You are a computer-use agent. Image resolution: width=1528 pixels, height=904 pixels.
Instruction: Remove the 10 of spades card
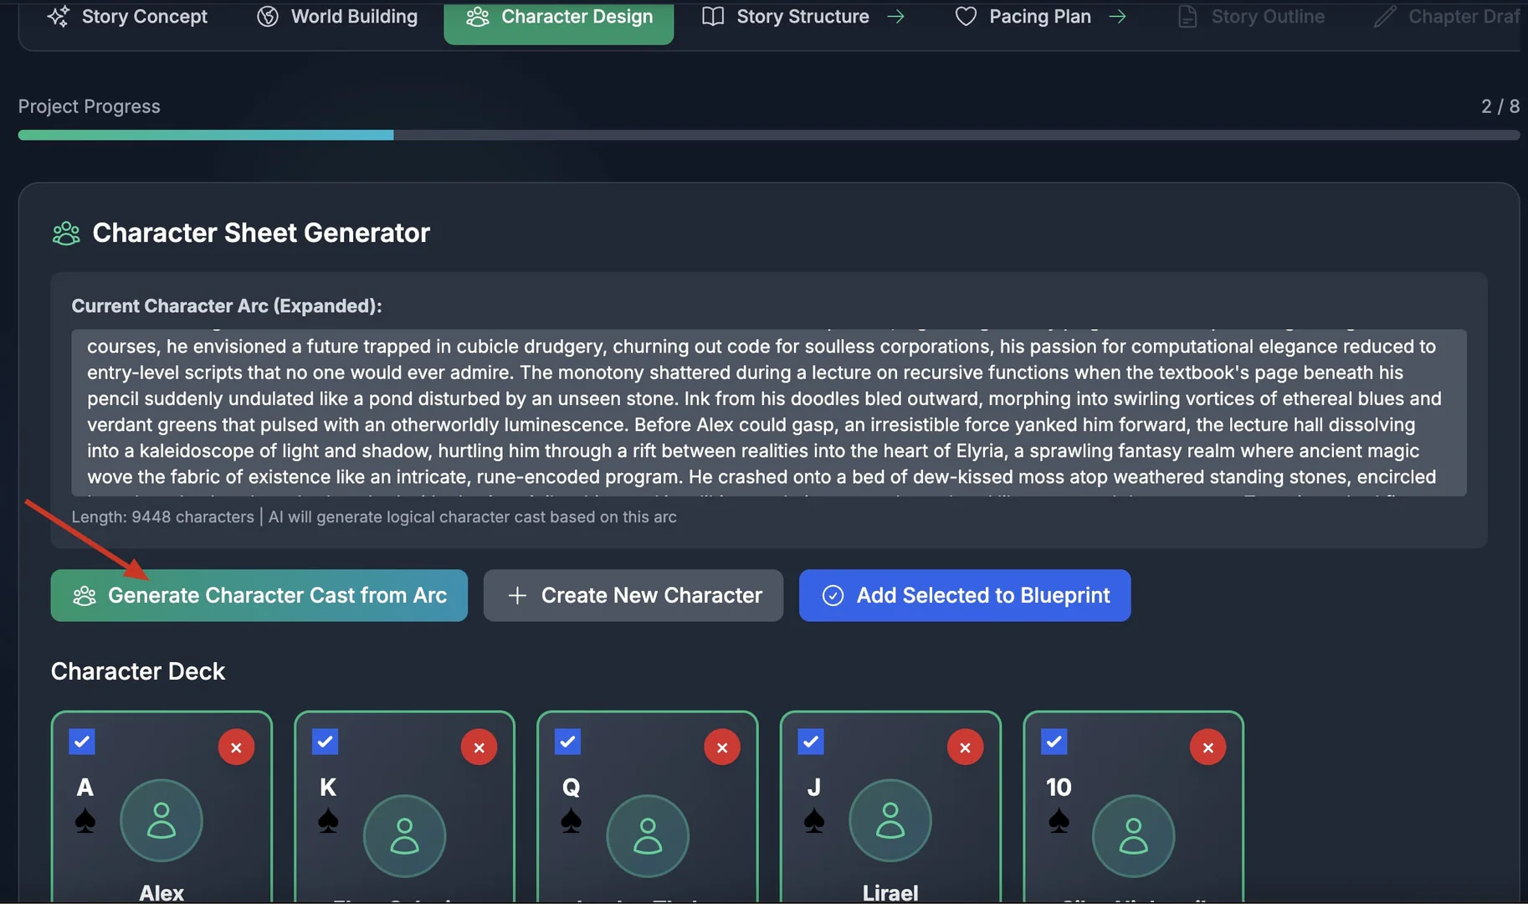pos(1208,747)
